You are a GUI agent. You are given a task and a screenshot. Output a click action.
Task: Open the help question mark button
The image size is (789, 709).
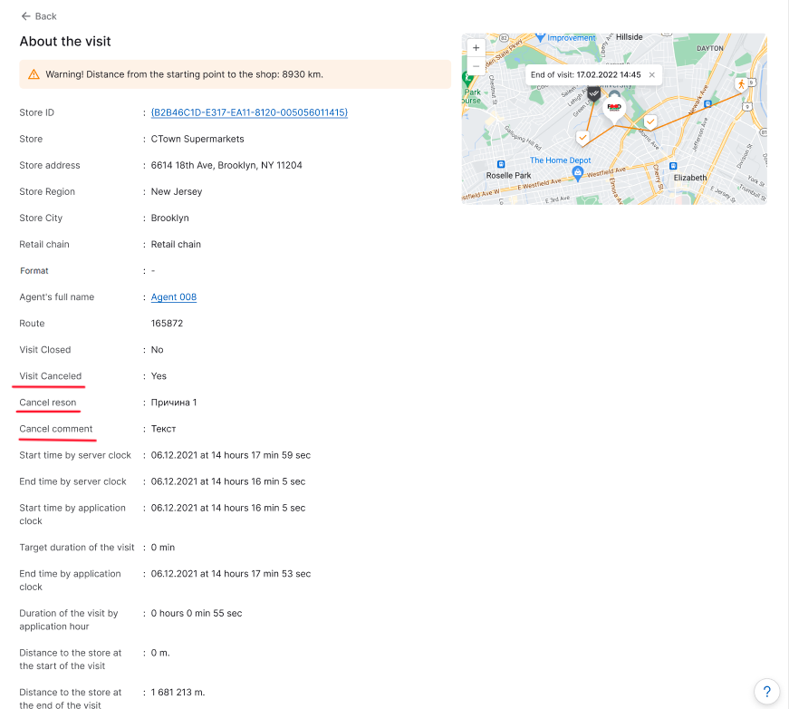tap(765, 690)
